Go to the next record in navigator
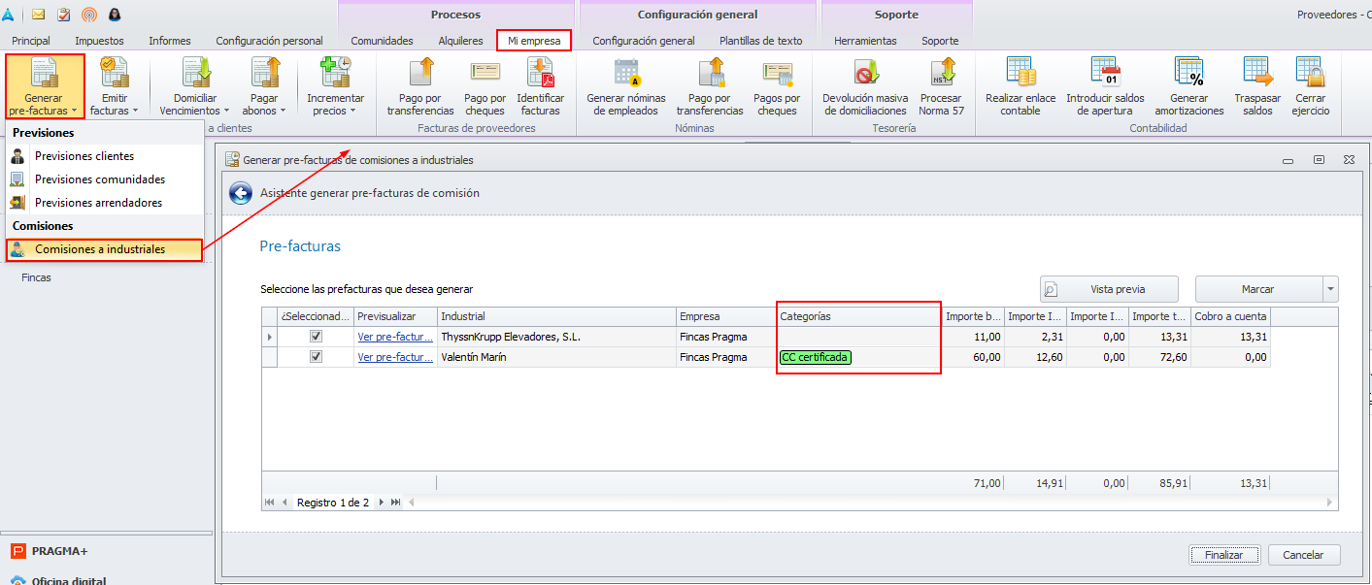Screen dimensions: 1372x585 (381, 503)
